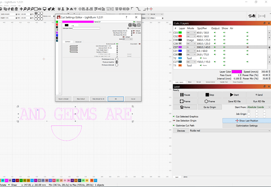Image resolution: width=271 pixels, height=187 pixels.
Task: Click the Duplicate sub-layer copy icon
Action: (x=134, y=25)
